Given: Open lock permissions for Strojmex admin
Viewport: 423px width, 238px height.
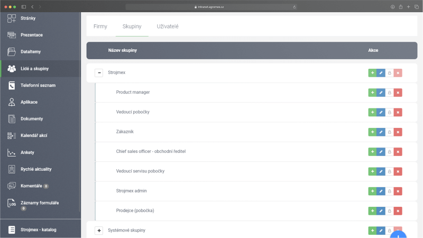Looking at the screenshot, I should click(389, 191).
